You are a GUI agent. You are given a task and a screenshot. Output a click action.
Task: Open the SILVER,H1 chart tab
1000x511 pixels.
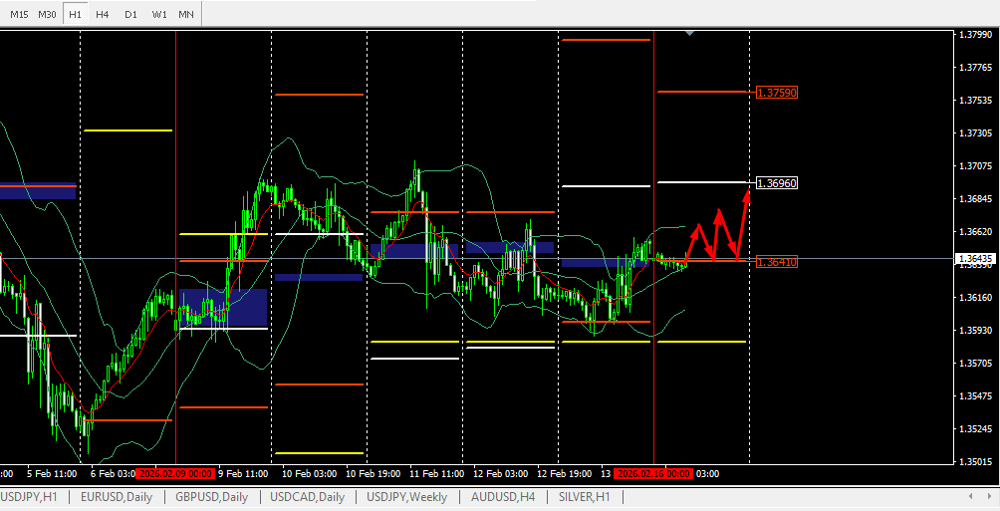pos(585,497)
